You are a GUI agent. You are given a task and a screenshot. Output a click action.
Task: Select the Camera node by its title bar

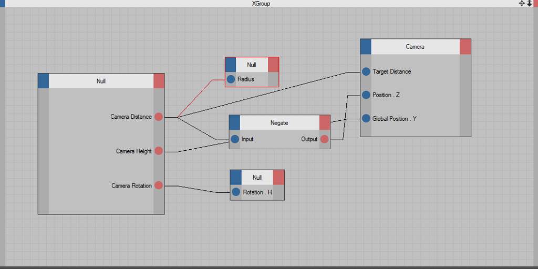pos(415,47)
